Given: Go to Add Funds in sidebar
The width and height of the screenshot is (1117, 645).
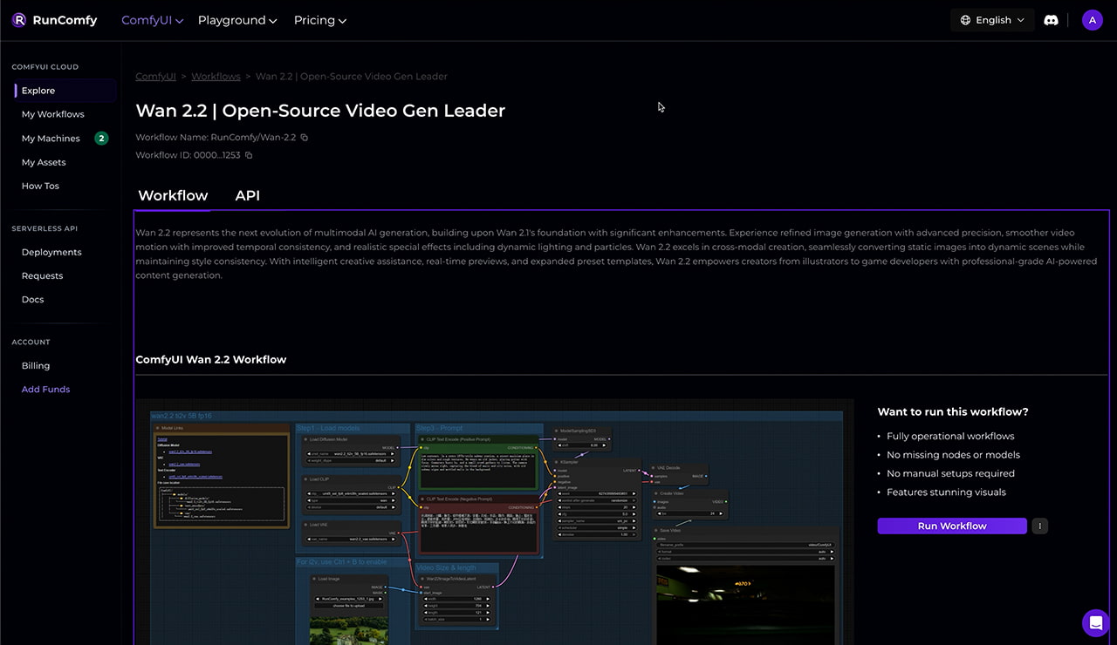Looking at the screenshot, I should point(45,390).
